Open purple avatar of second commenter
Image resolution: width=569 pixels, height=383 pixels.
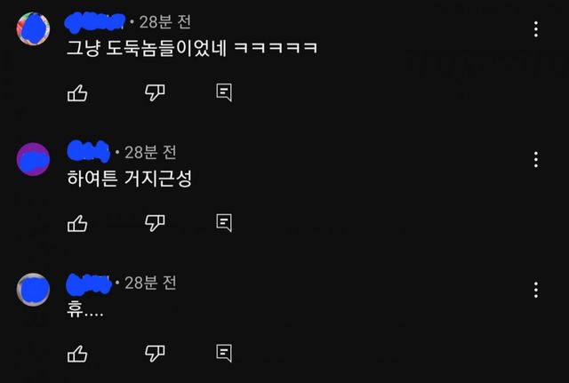(33, 159)
